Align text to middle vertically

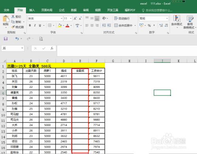point(92,18)
